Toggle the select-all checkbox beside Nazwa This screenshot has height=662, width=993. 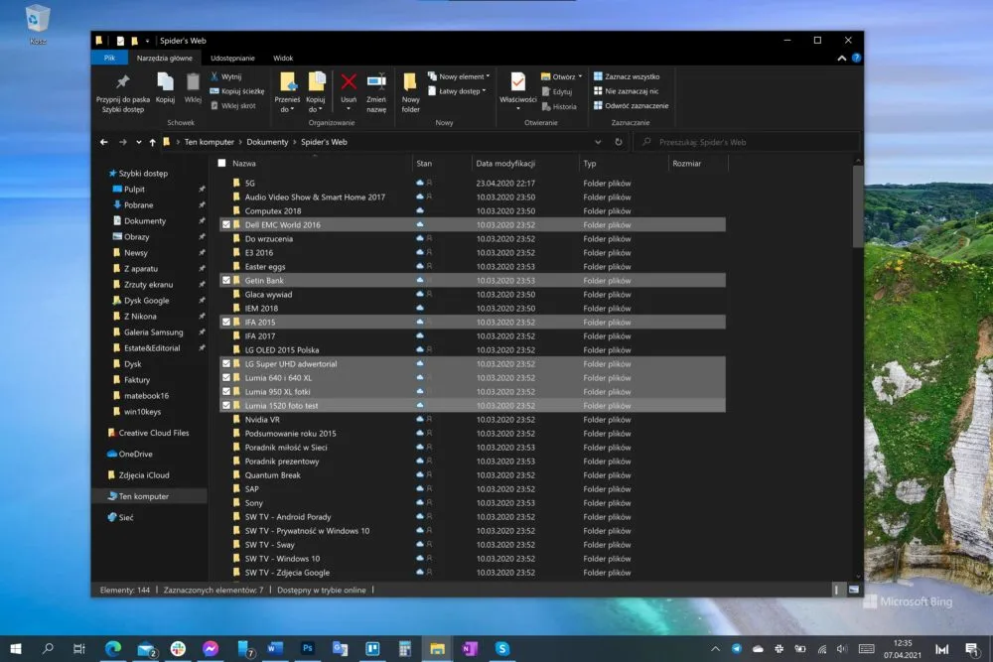point(221,164)
